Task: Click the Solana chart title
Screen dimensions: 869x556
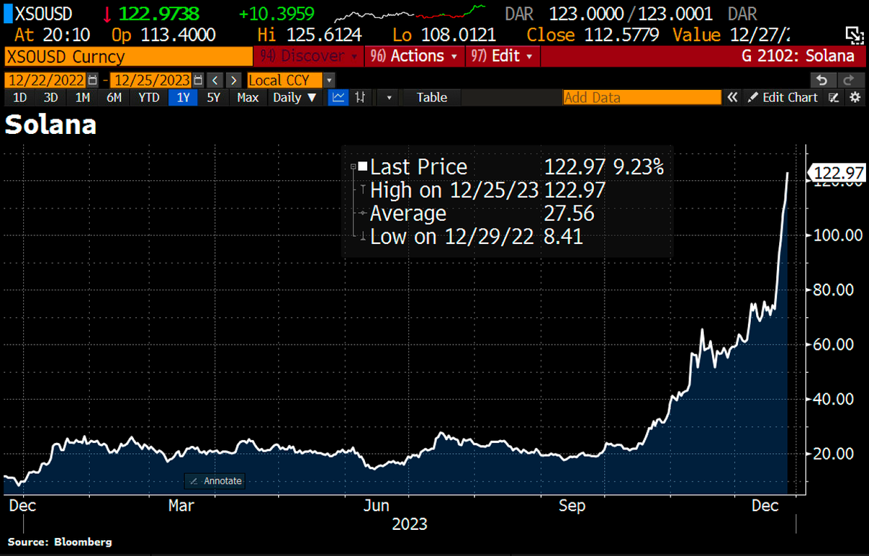Action: click(x=51, y=125)
